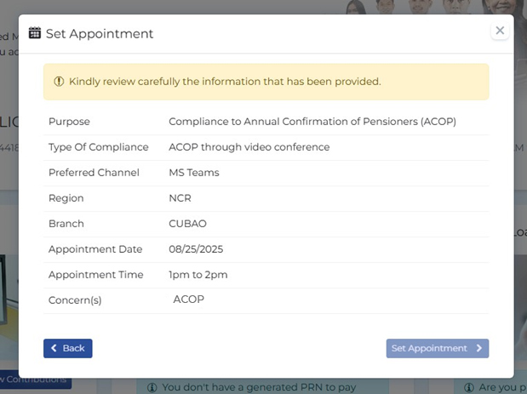Image resolution: width=527 pixels, height=394 pixels.
Task: Click the appointment date 08/25/2025
Action: point(196,249)
